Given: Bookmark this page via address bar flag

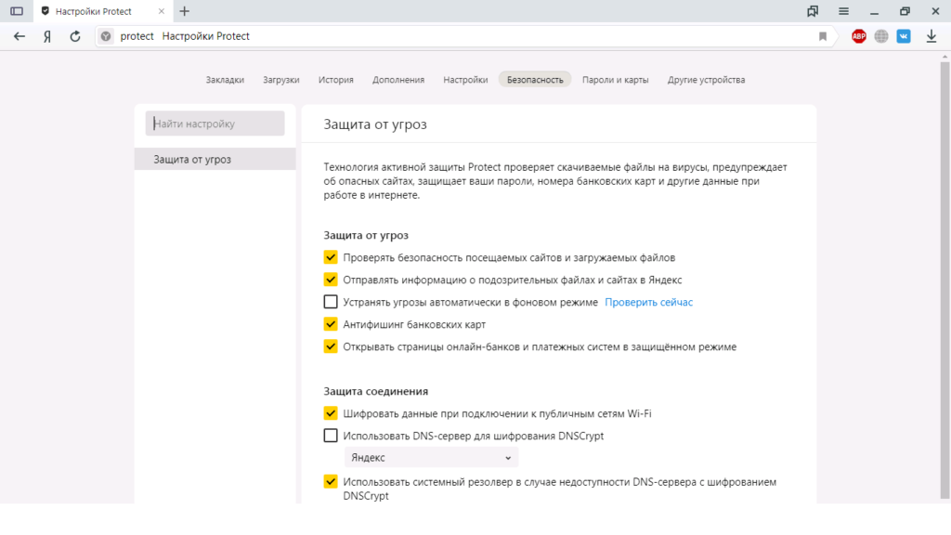Looking at the screenshot, I should click(823, 36).
